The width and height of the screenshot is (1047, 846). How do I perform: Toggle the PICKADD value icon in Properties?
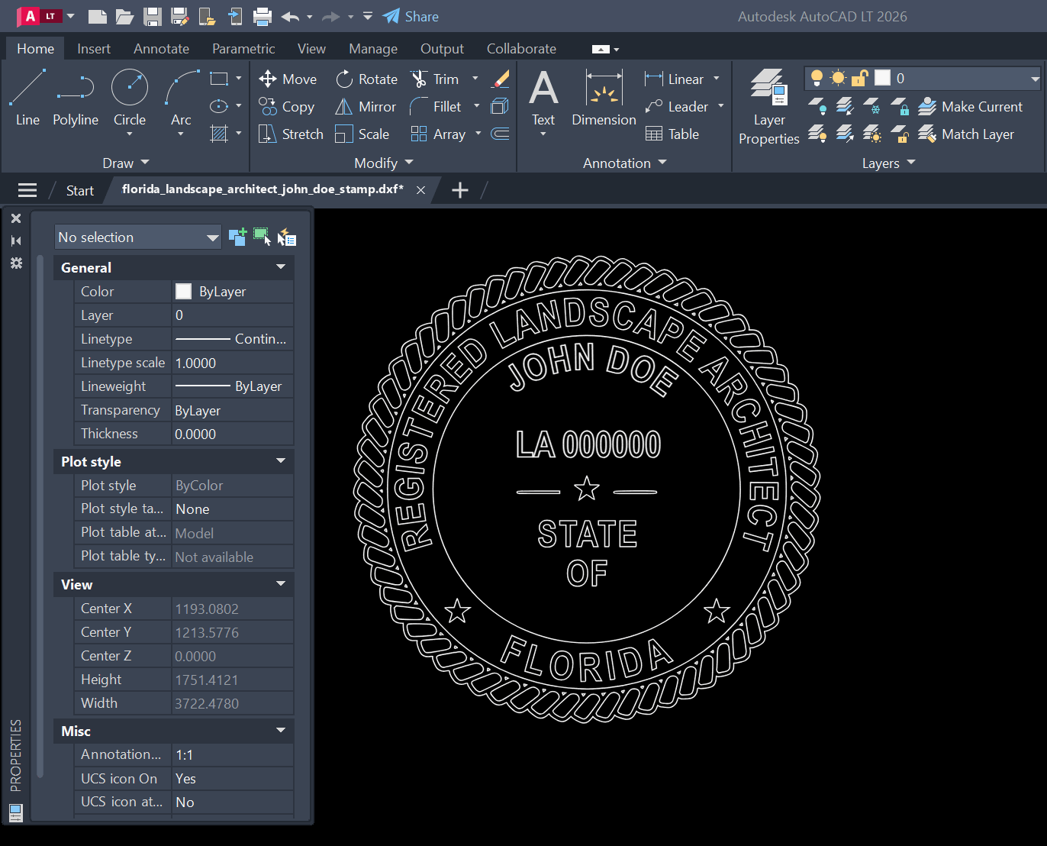click(x=237, y=237)
